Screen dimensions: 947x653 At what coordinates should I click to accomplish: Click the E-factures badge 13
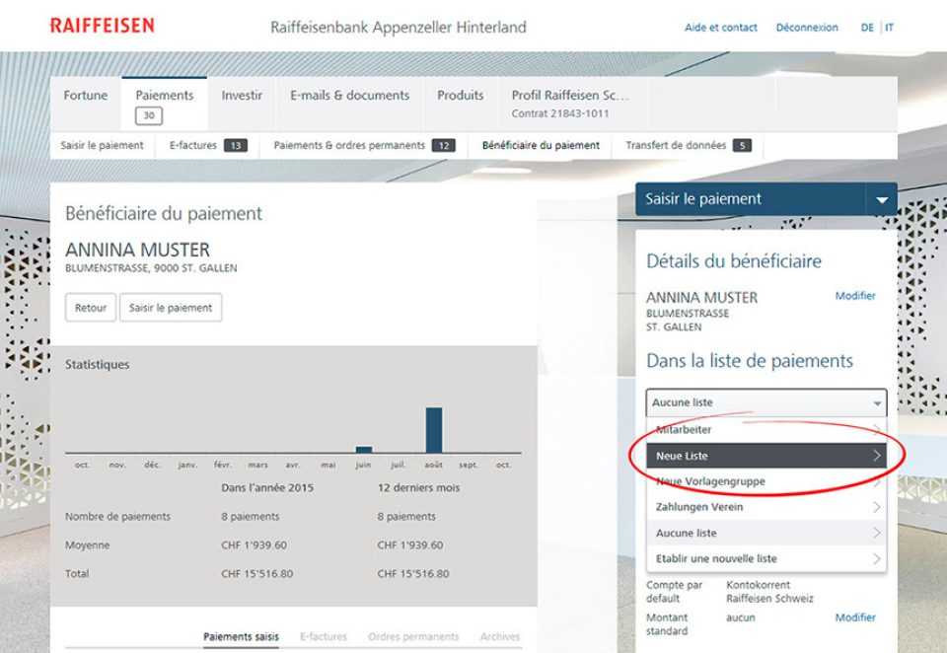(235, 146)
